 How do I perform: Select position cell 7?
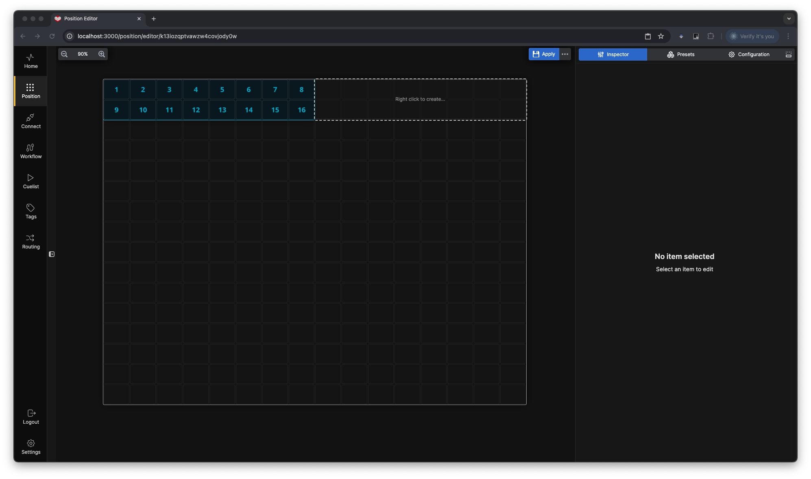tap(275, 89)
